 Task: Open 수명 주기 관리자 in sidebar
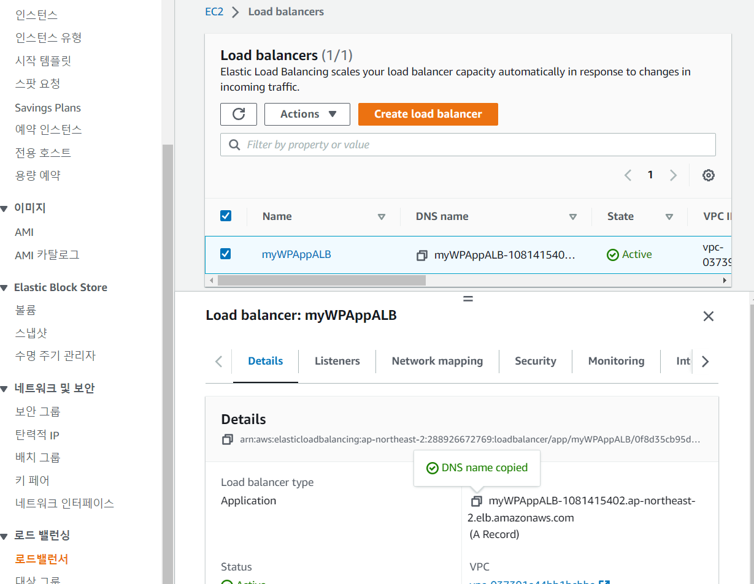pyautogui.click(x=56, y=356)
